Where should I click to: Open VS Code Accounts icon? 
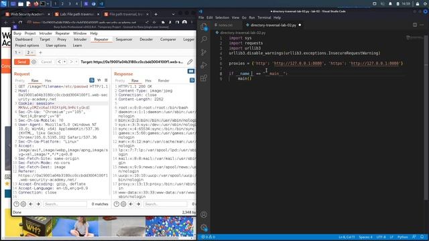pos(204,215)
